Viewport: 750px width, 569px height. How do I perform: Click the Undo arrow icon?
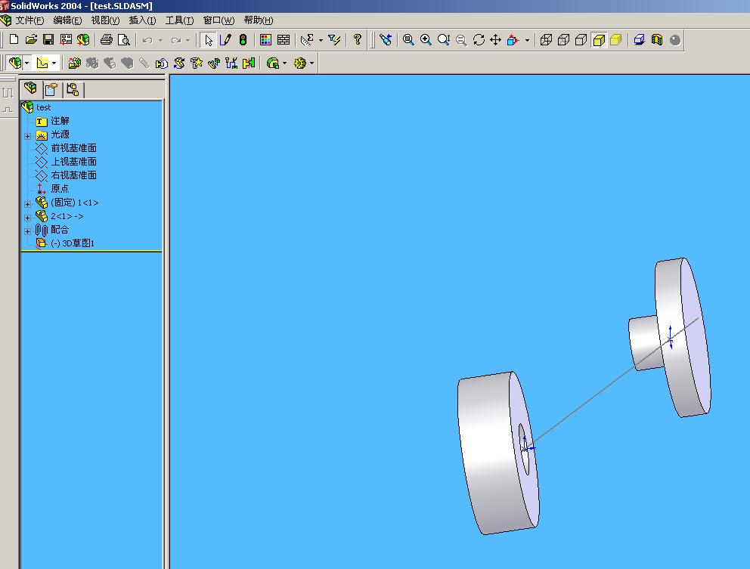pyautogui.click(x=147, y=40)
